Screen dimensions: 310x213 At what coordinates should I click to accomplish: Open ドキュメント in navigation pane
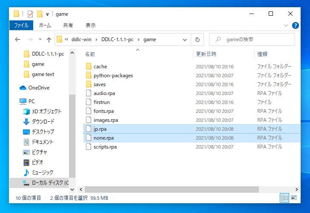(x=38, y=142)
